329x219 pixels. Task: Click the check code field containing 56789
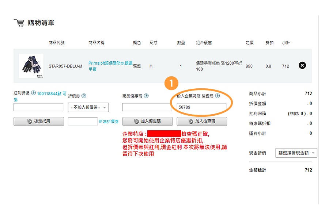[x=201, y=107]
